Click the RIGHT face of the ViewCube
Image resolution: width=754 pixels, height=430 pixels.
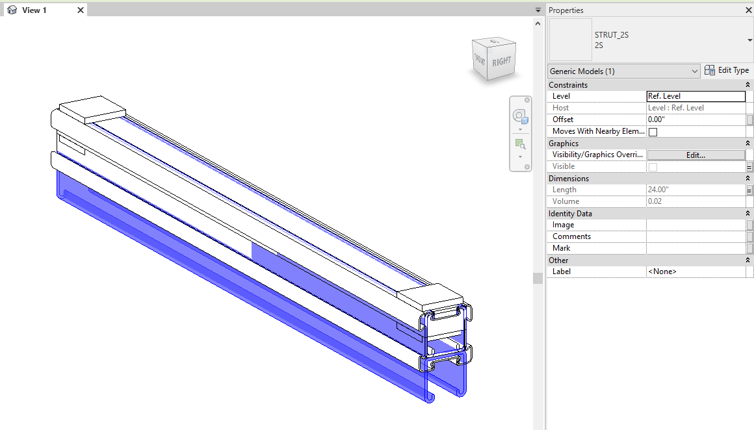[x=502, y=61]
